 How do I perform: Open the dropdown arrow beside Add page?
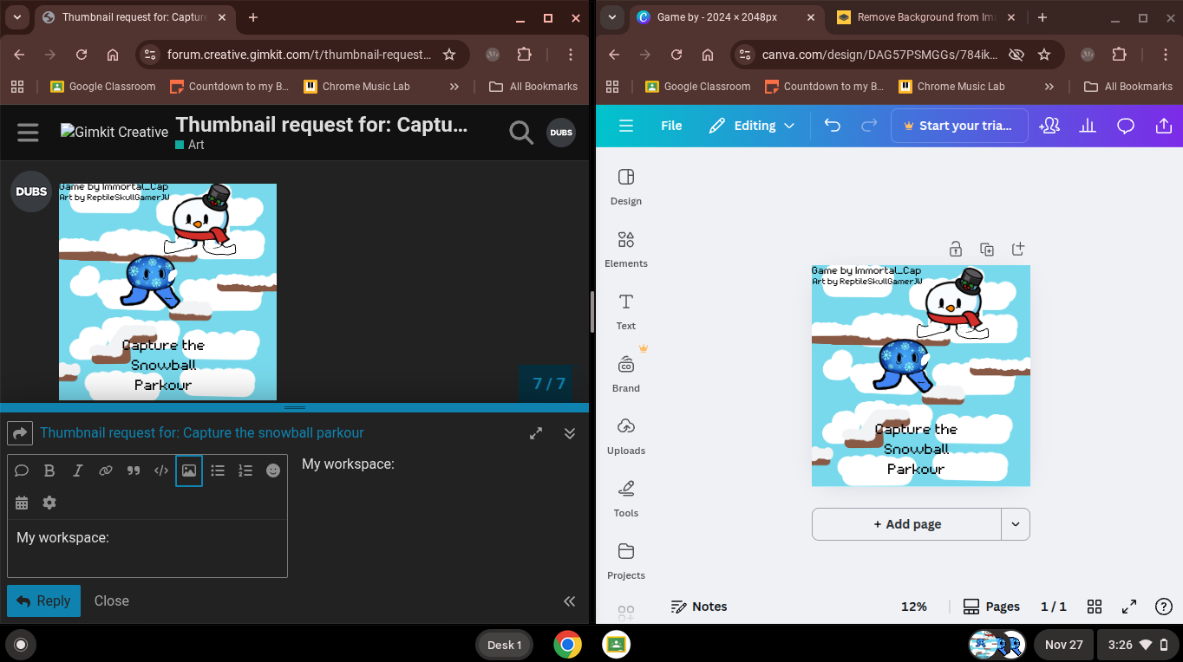pos(1016,524)
